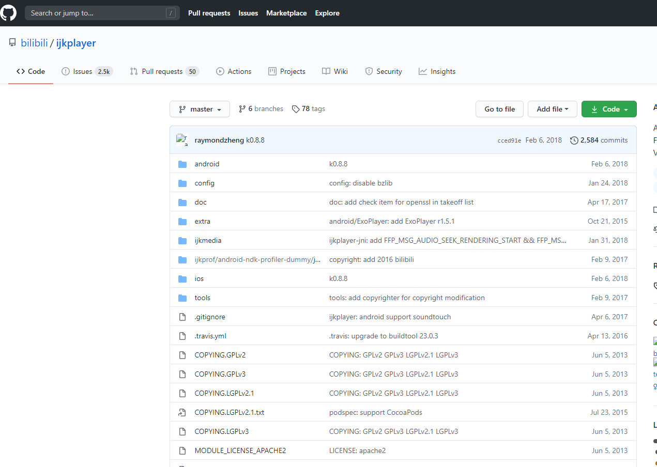Click the repository book icon beside bilibili
The image size is (657, 467).
pyautogui.click(x=12, y=42)
